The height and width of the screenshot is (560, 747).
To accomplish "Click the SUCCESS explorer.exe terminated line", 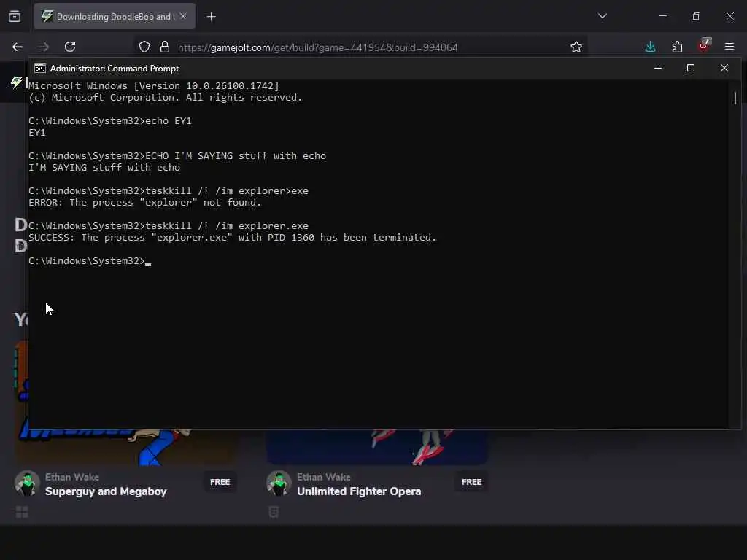I will [232, 237].
